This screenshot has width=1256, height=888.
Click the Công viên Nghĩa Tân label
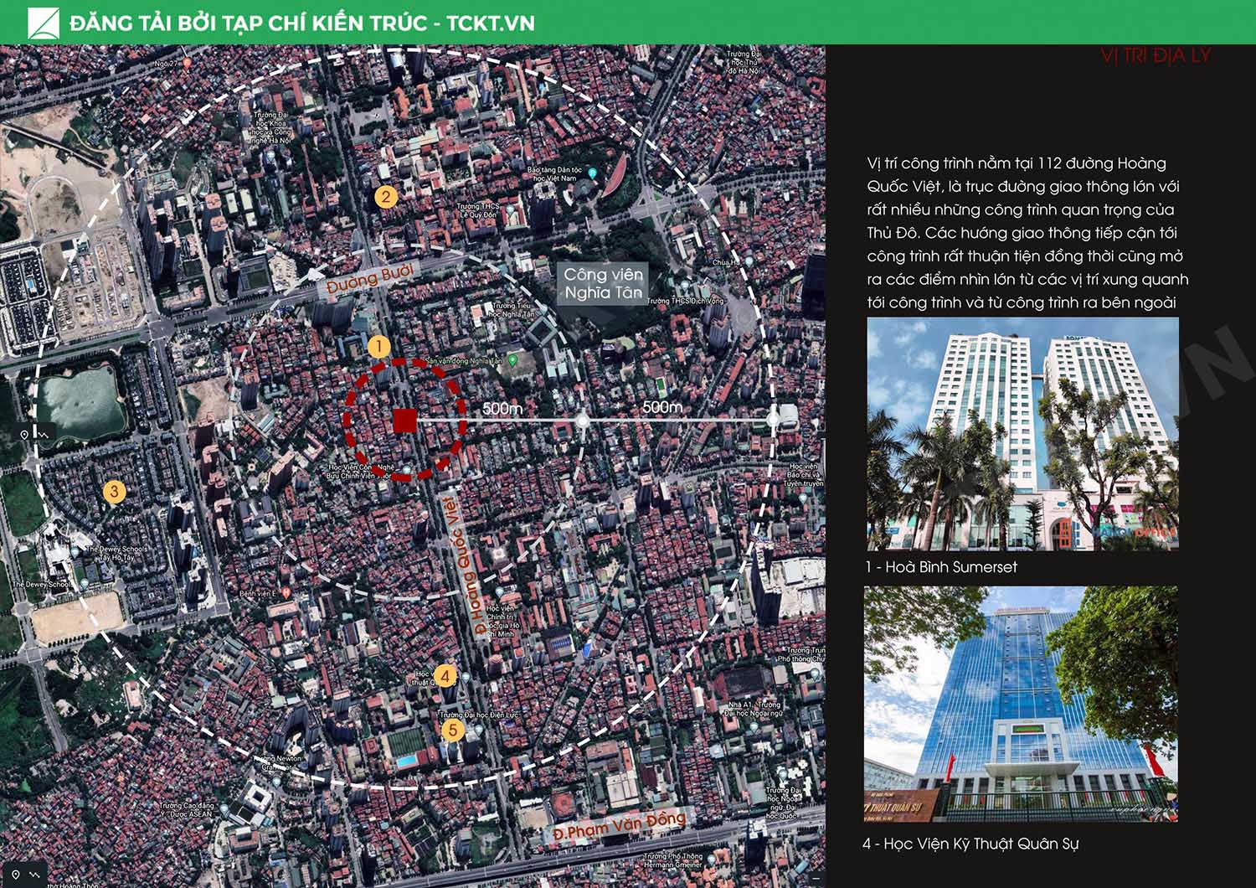tap(603, 283)
